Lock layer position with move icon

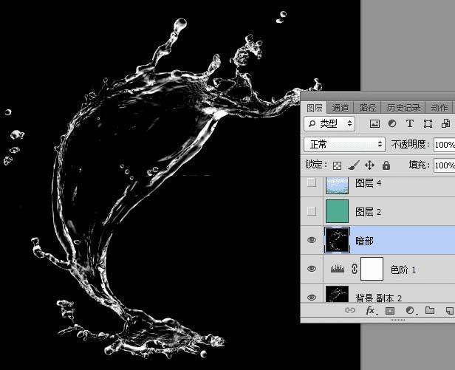click(x=369, y=165)
